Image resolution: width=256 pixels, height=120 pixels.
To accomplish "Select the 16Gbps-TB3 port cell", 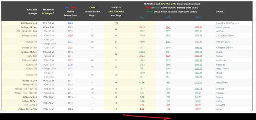I will (x=31, y=75).
